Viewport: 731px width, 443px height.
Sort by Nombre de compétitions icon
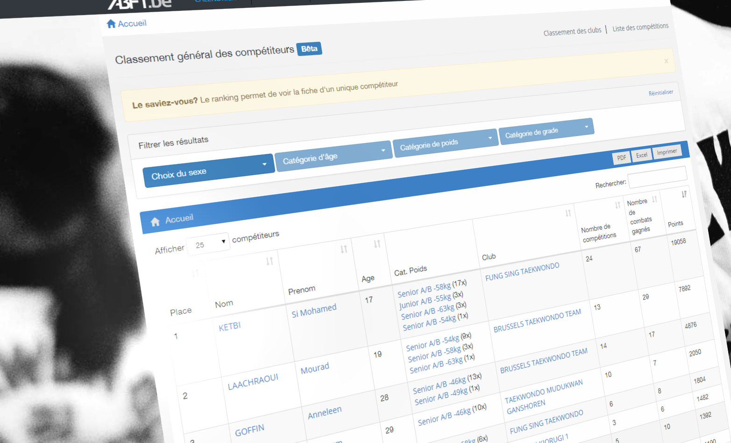click(x=617, y=205)
